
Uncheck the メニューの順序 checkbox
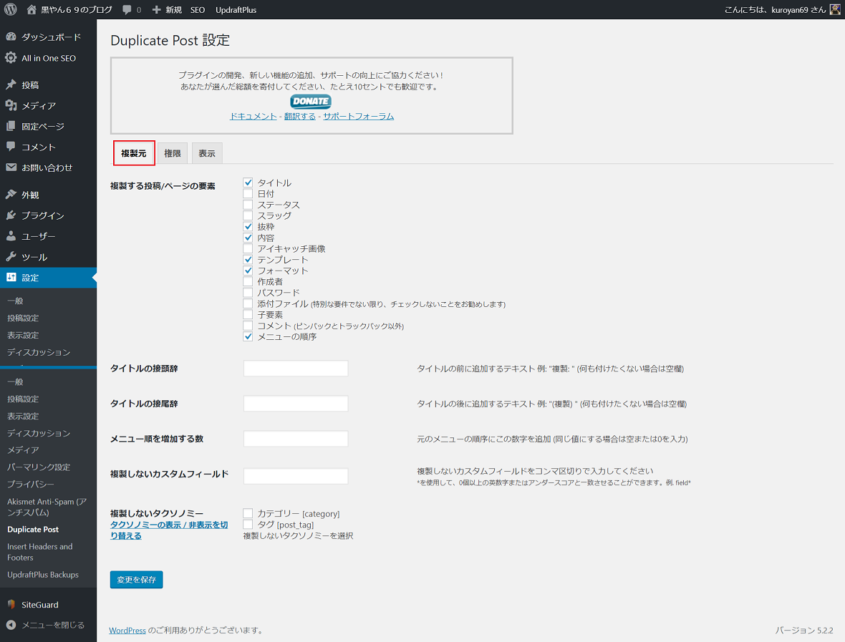[248, 336]
